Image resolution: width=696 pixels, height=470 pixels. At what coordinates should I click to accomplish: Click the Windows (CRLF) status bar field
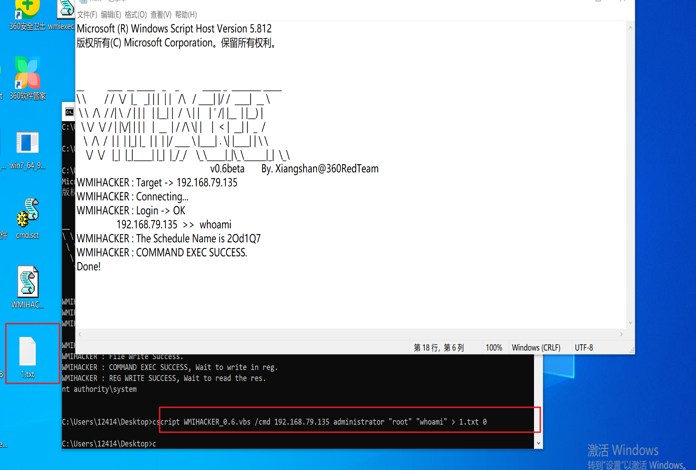tap(536, 348)
